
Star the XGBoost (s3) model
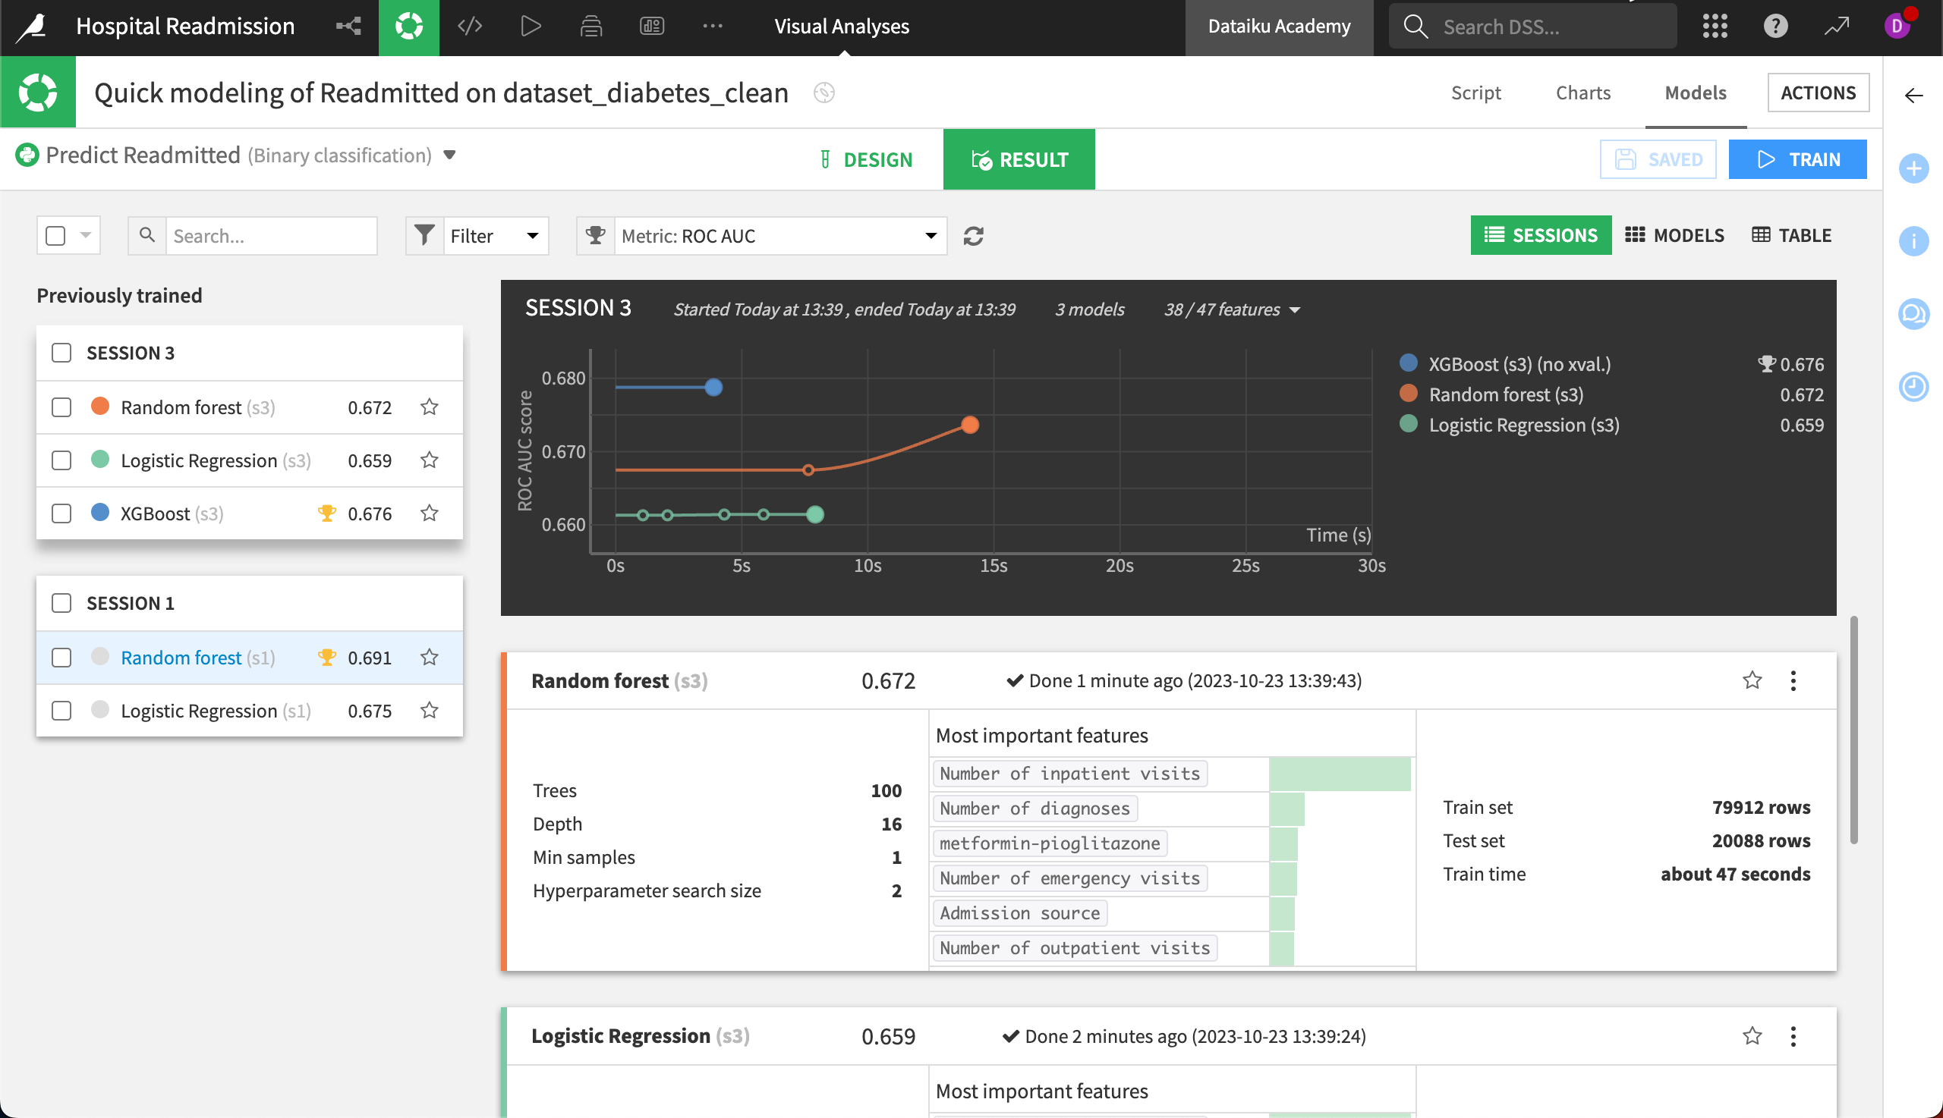coord(430,513)
